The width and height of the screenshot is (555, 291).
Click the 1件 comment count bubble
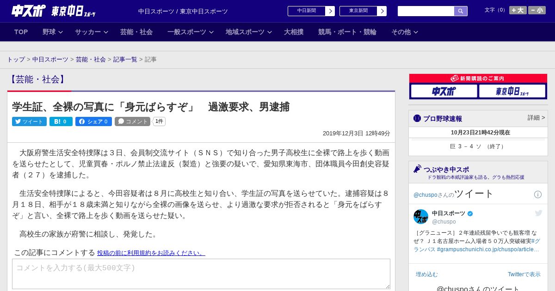click(x=159, y=121)
